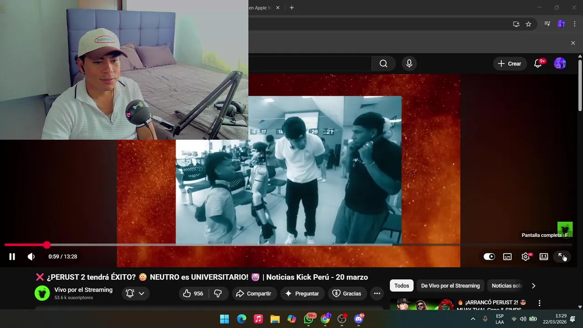Open the Wi-Fi network tray icon

pos(514,319)
